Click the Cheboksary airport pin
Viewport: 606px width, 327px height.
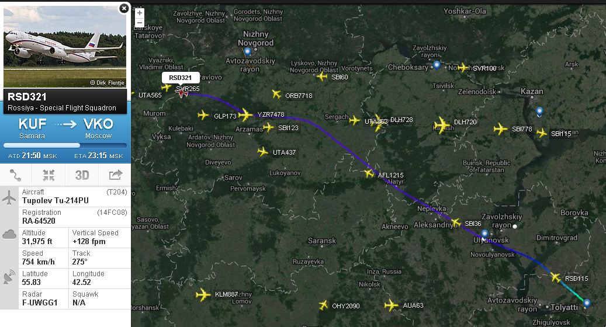click(437, 65)
